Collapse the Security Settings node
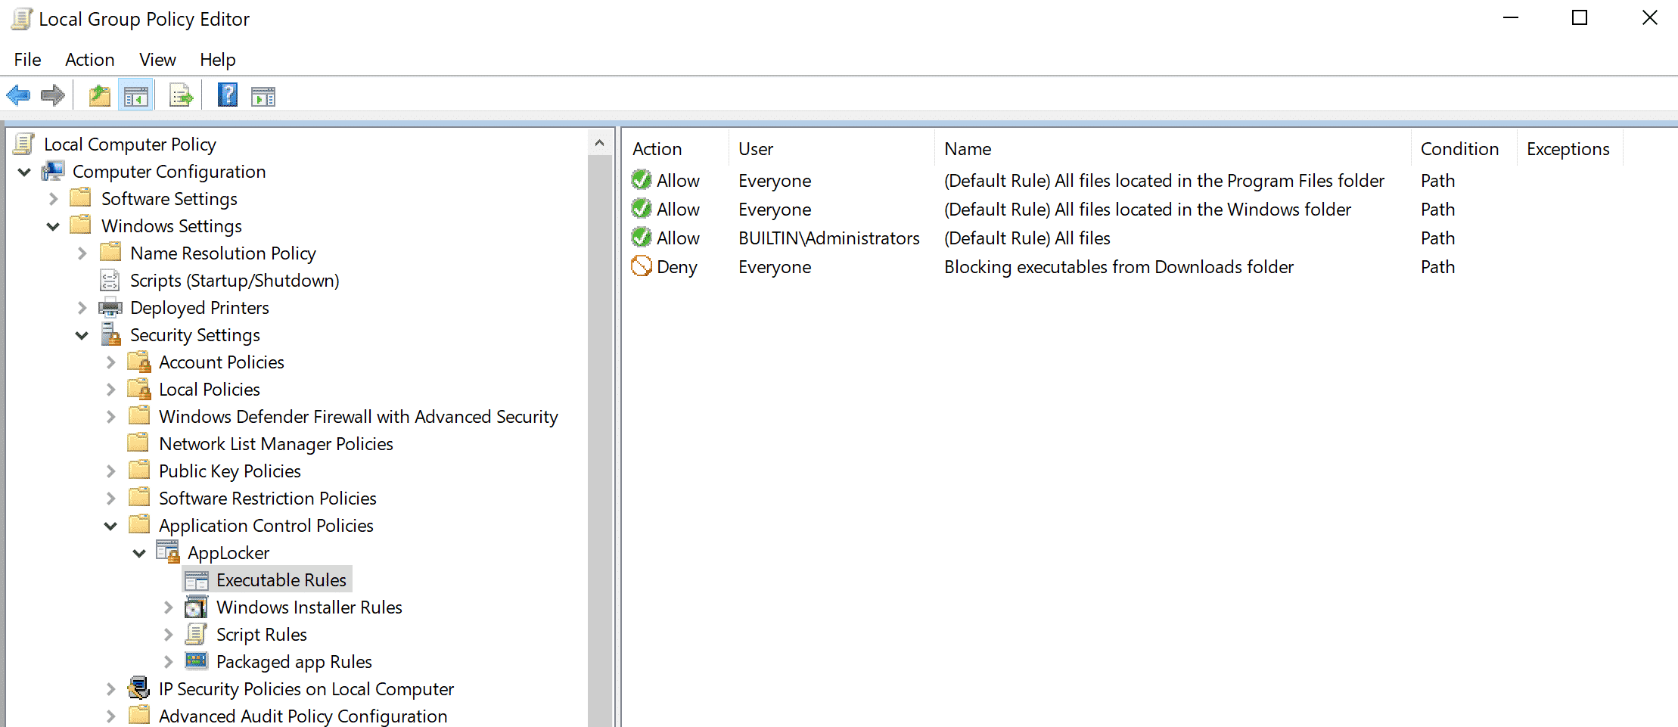Screen dimensions: 1678x727 tap(82, 335)
